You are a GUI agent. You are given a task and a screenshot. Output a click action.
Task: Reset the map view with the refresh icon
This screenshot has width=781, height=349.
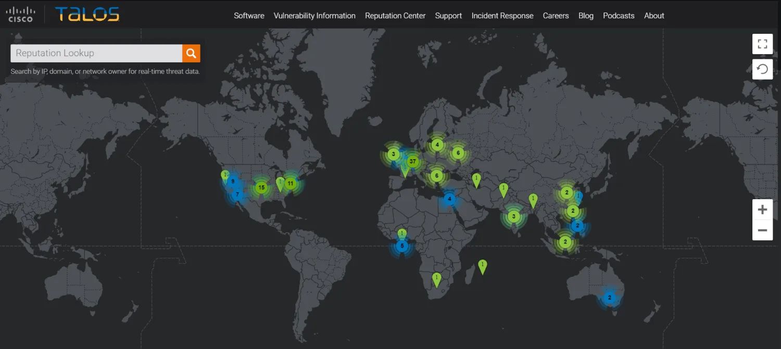762,69
